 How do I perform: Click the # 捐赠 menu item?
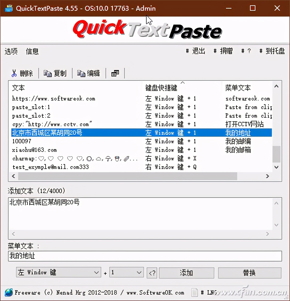(223, 51)
